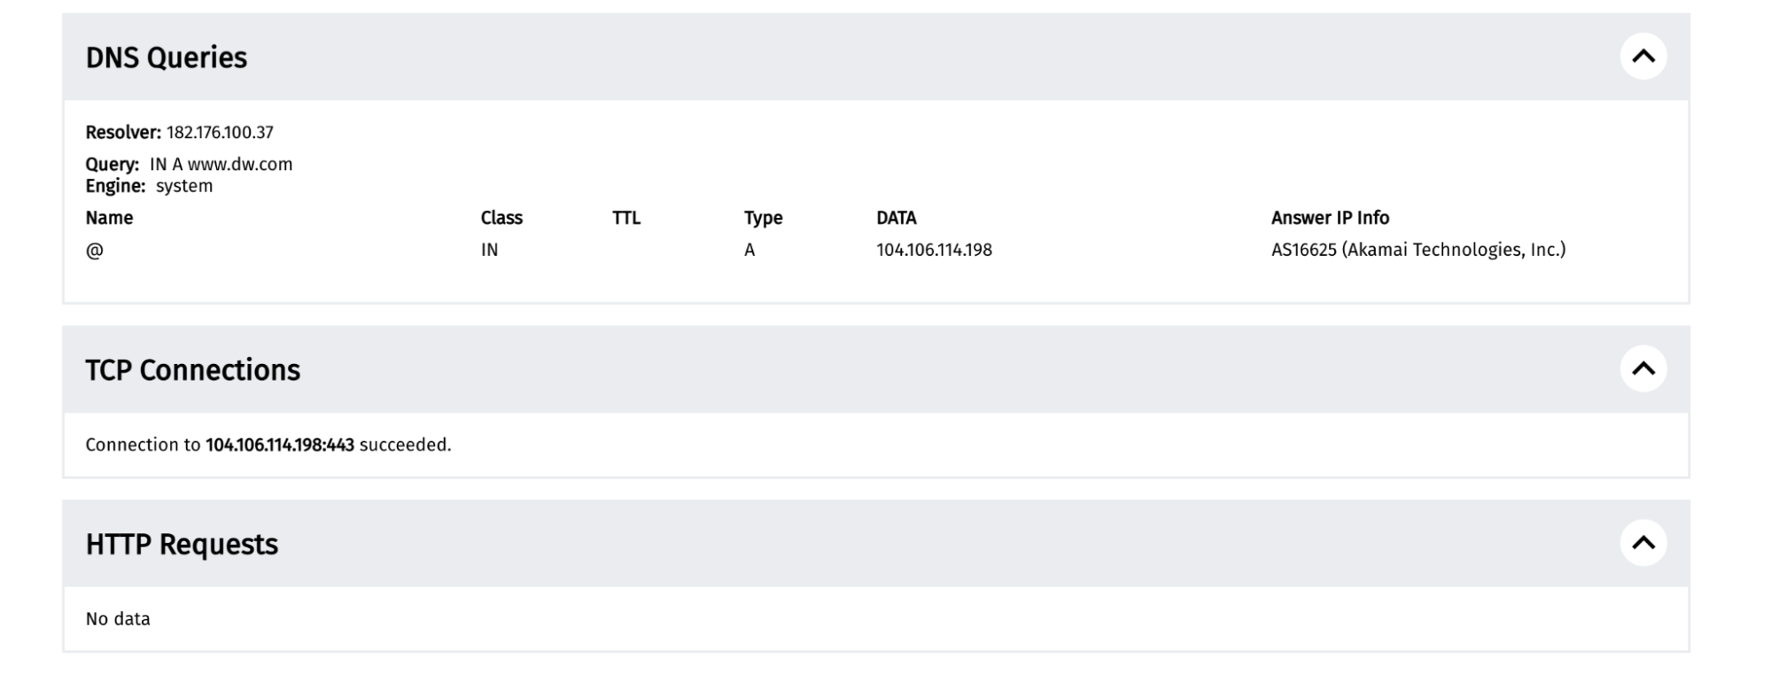Collapse the DNS Queries section chevron
Screen dimensions: 1771x697
click(1643, 57)
